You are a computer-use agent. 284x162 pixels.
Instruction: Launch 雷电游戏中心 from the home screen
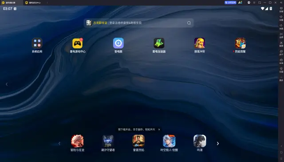[78, 43]
